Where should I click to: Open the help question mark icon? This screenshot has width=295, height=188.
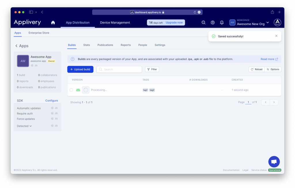[x=213, y=23]
